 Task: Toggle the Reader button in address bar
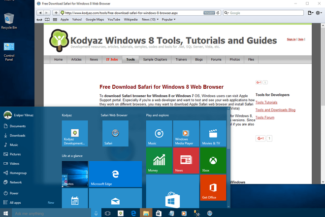pyautogui.click(x=209, y=13)
